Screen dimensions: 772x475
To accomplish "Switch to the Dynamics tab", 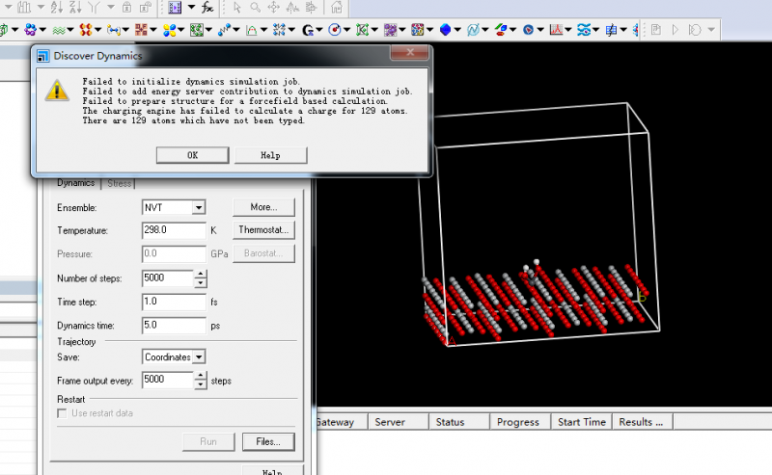I will pos(75,182).
